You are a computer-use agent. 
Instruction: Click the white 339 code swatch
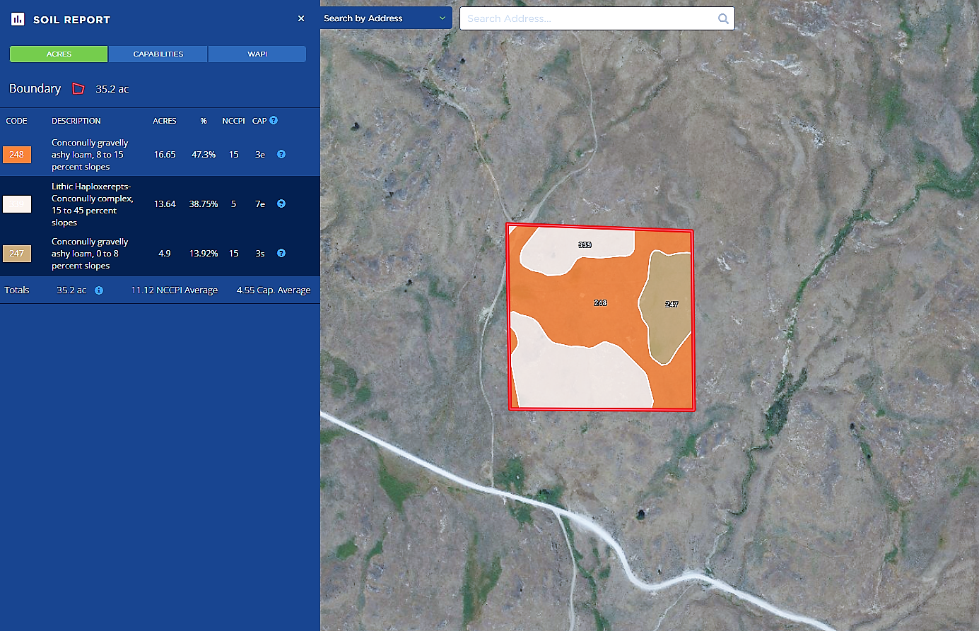(17, 204)
